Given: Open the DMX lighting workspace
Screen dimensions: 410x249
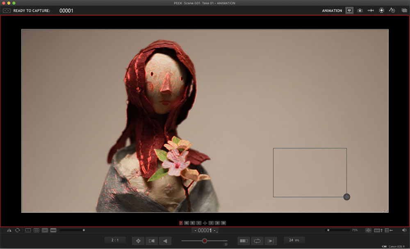Looking at the screenshot, I should click(x=381, y=11).
